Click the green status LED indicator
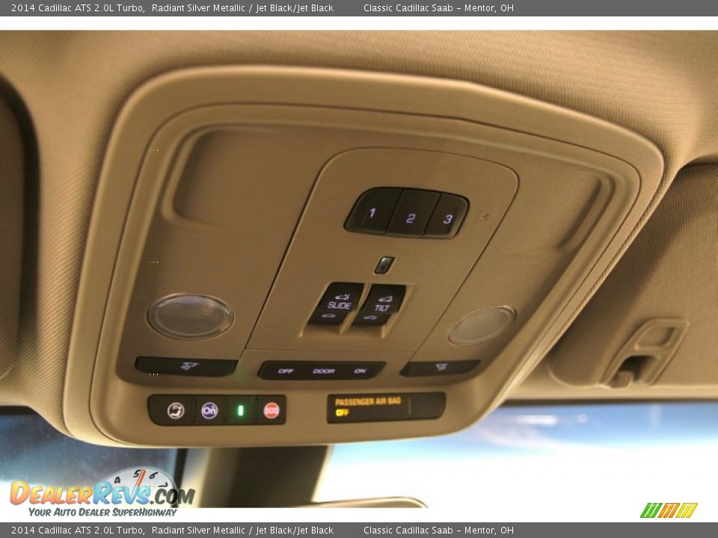The width and height of the screenshot is (718, 538). tap(239, 408)
